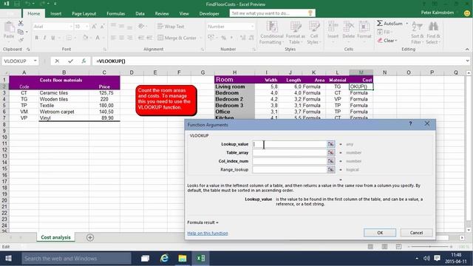Toggle Italic formatting
473x266 pixels.
point(44,38)
